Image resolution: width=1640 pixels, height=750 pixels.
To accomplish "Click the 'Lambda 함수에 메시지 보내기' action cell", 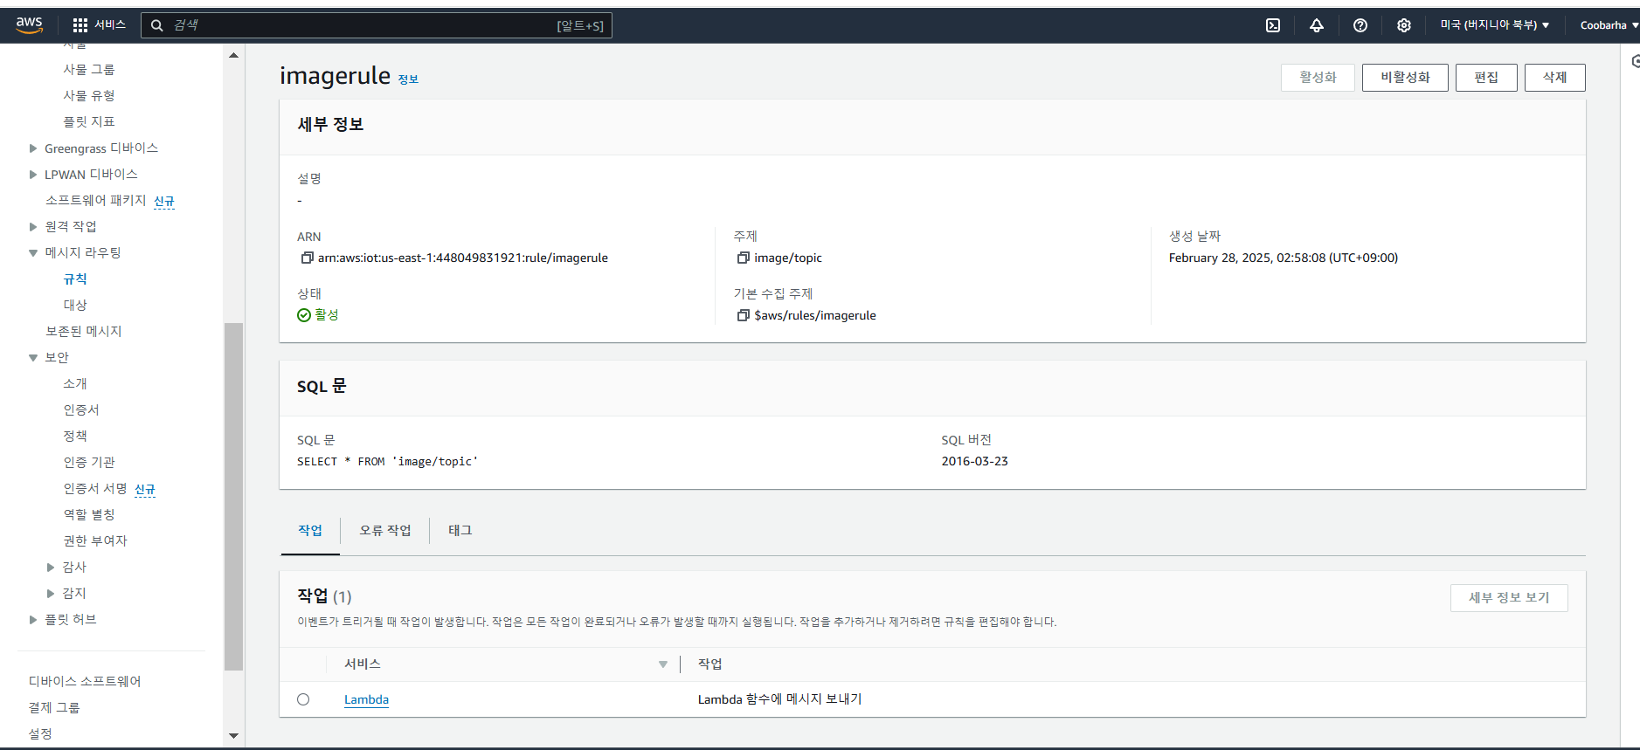I will click(779, 699).
